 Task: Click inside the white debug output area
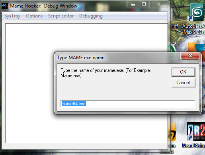click(29, 83)
